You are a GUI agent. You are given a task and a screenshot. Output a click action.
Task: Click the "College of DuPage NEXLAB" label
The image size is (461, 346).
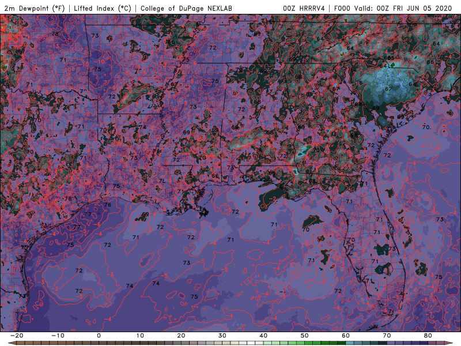tap(186, 8)
